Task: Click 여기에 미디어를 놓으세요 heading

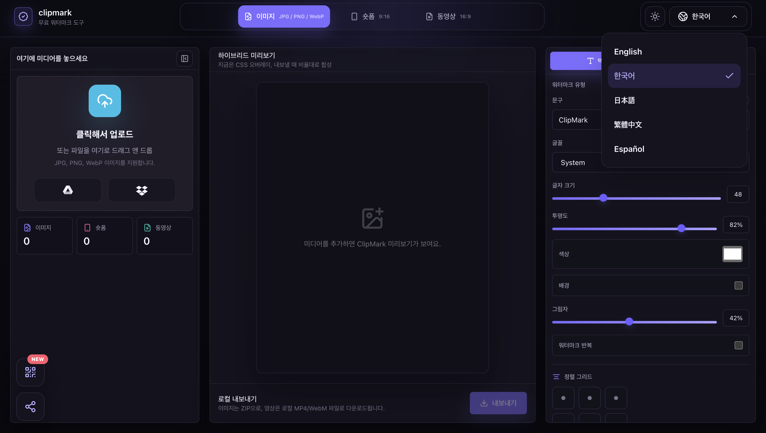Action: click(52, 58)
